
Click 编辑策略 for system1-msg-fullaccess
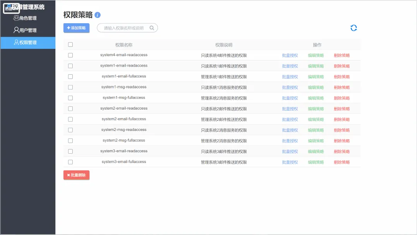(x=316, y=98)
